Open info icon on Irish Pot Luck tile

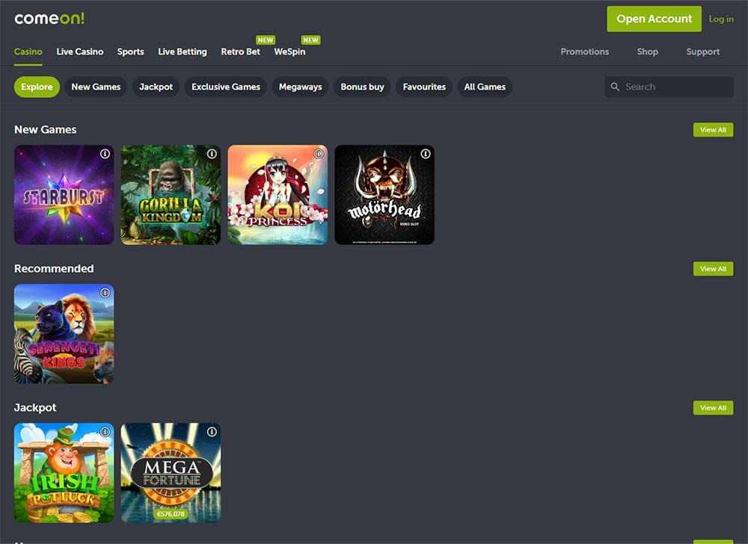tap(105, 432)
